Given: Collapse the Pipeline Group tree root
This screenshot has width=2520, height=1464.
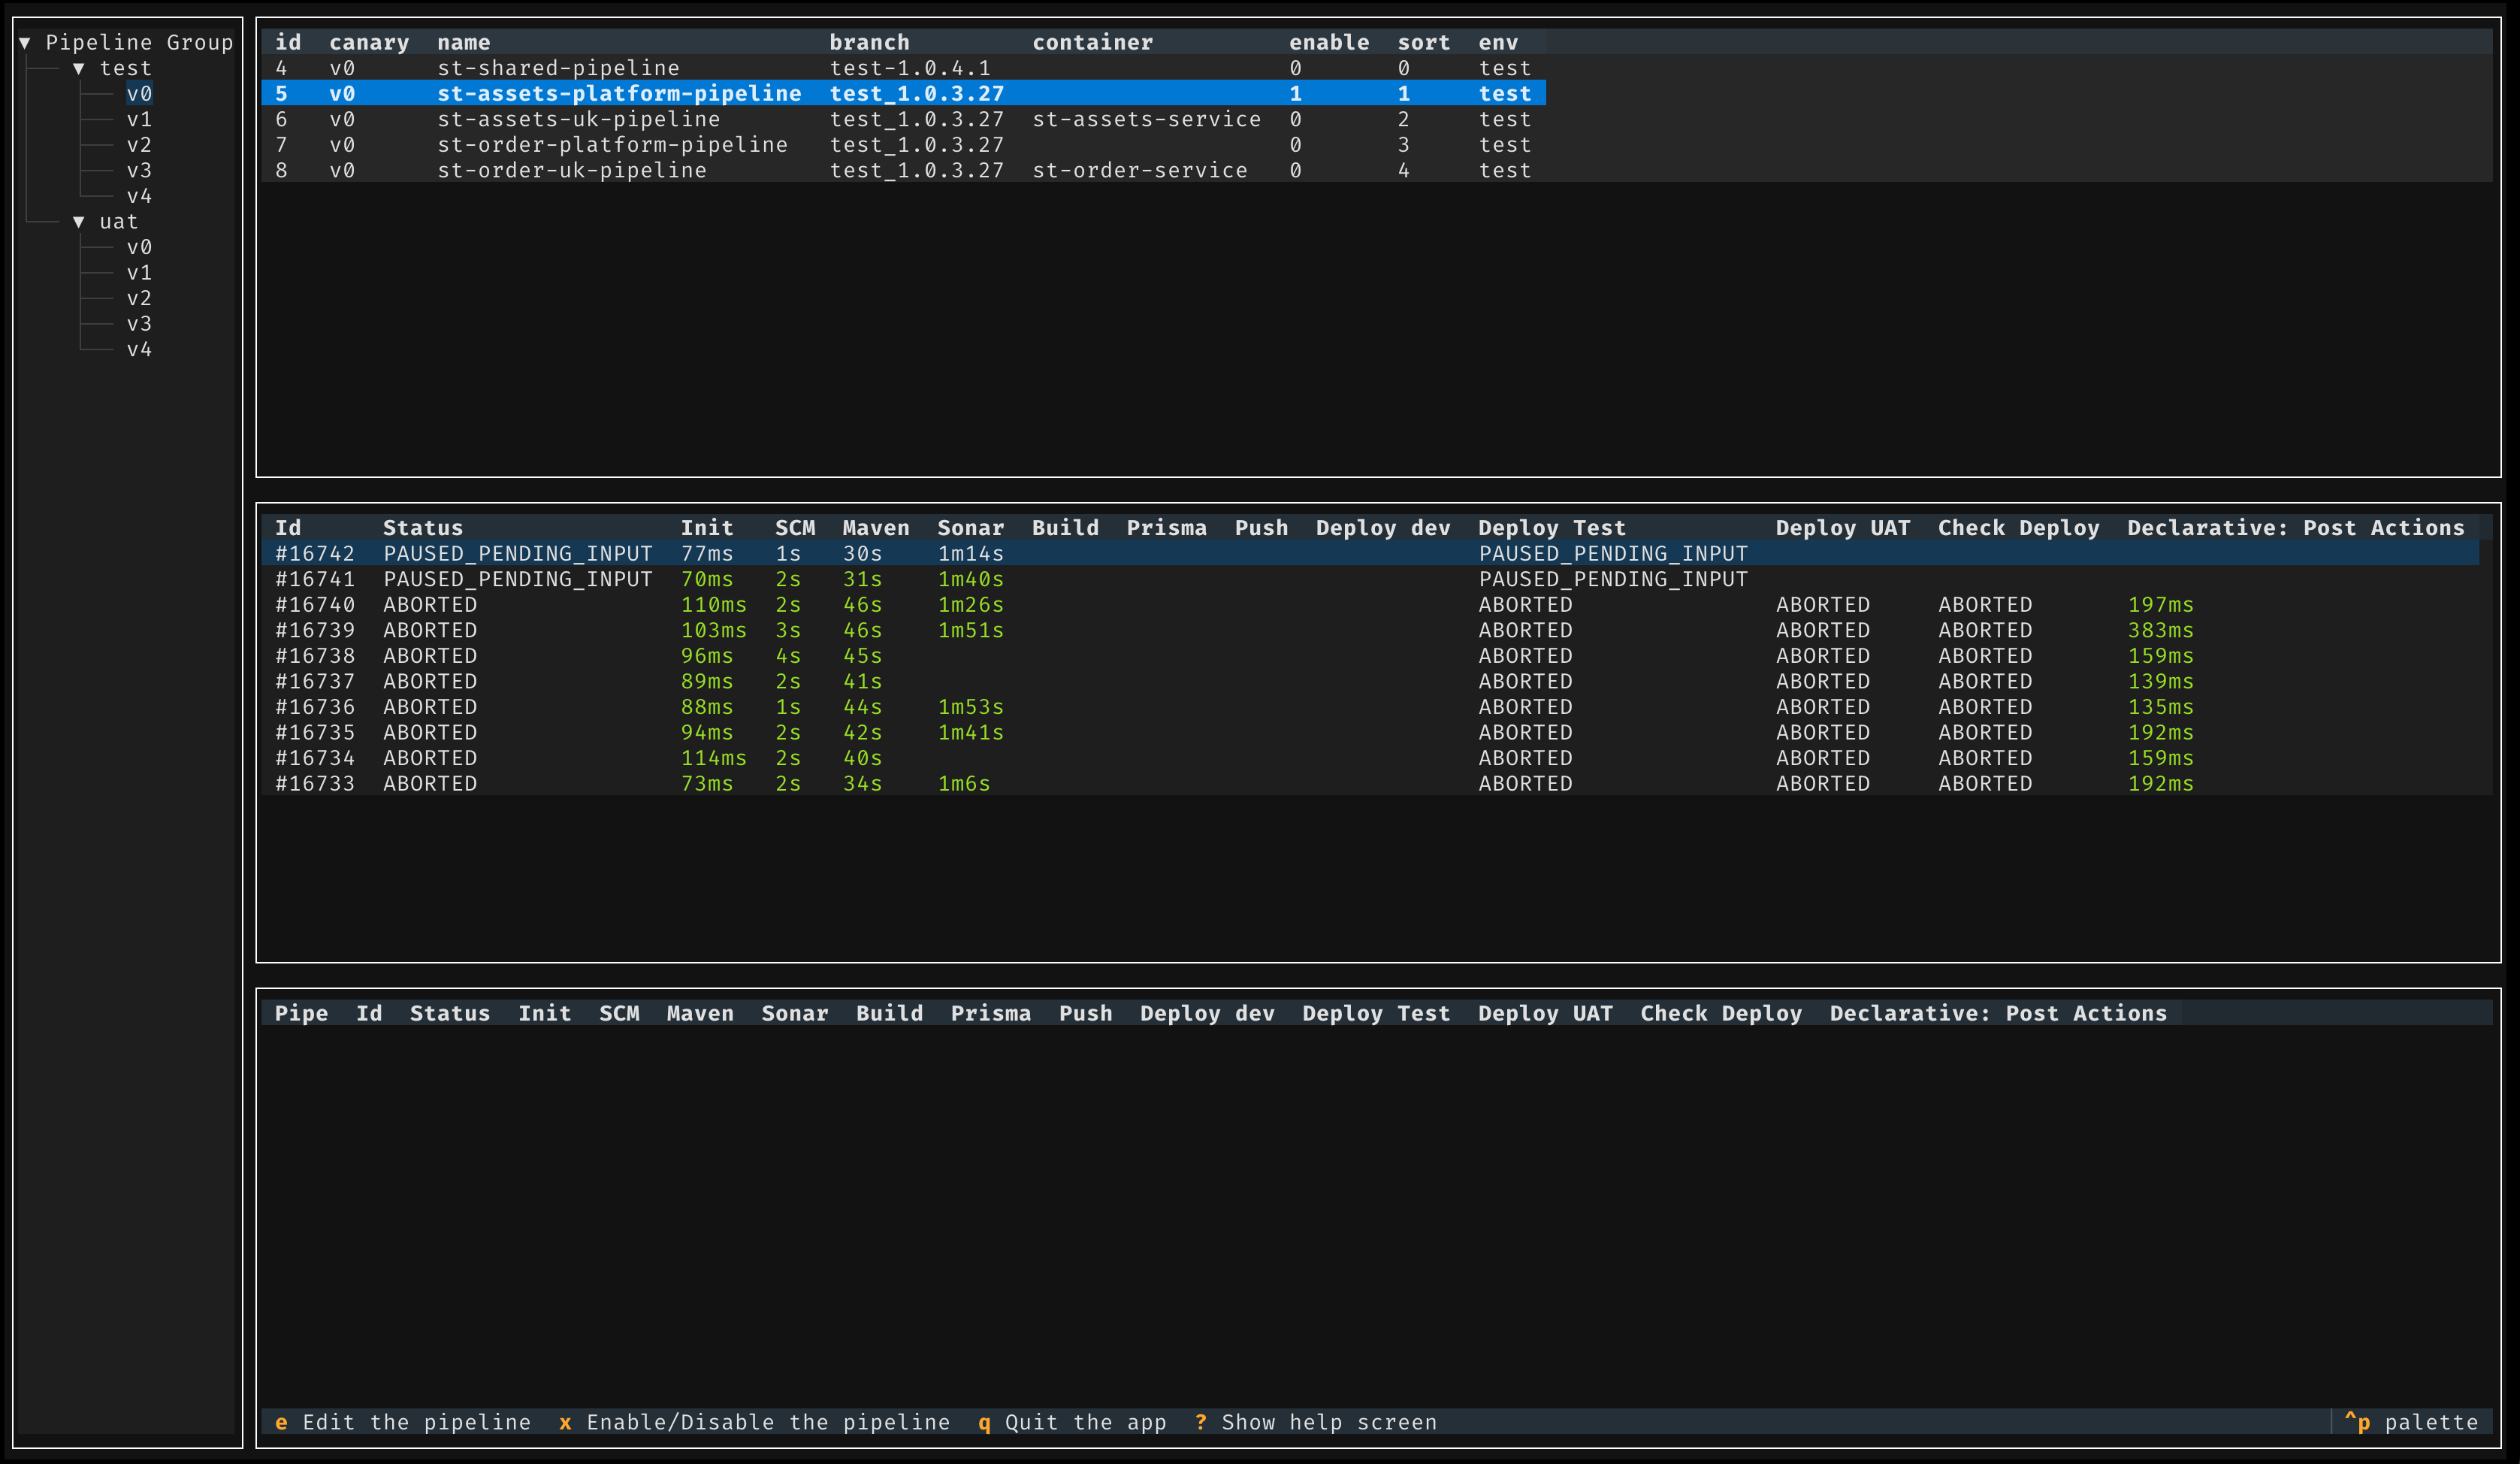Looking at the screenshot, I should (25, 43).
